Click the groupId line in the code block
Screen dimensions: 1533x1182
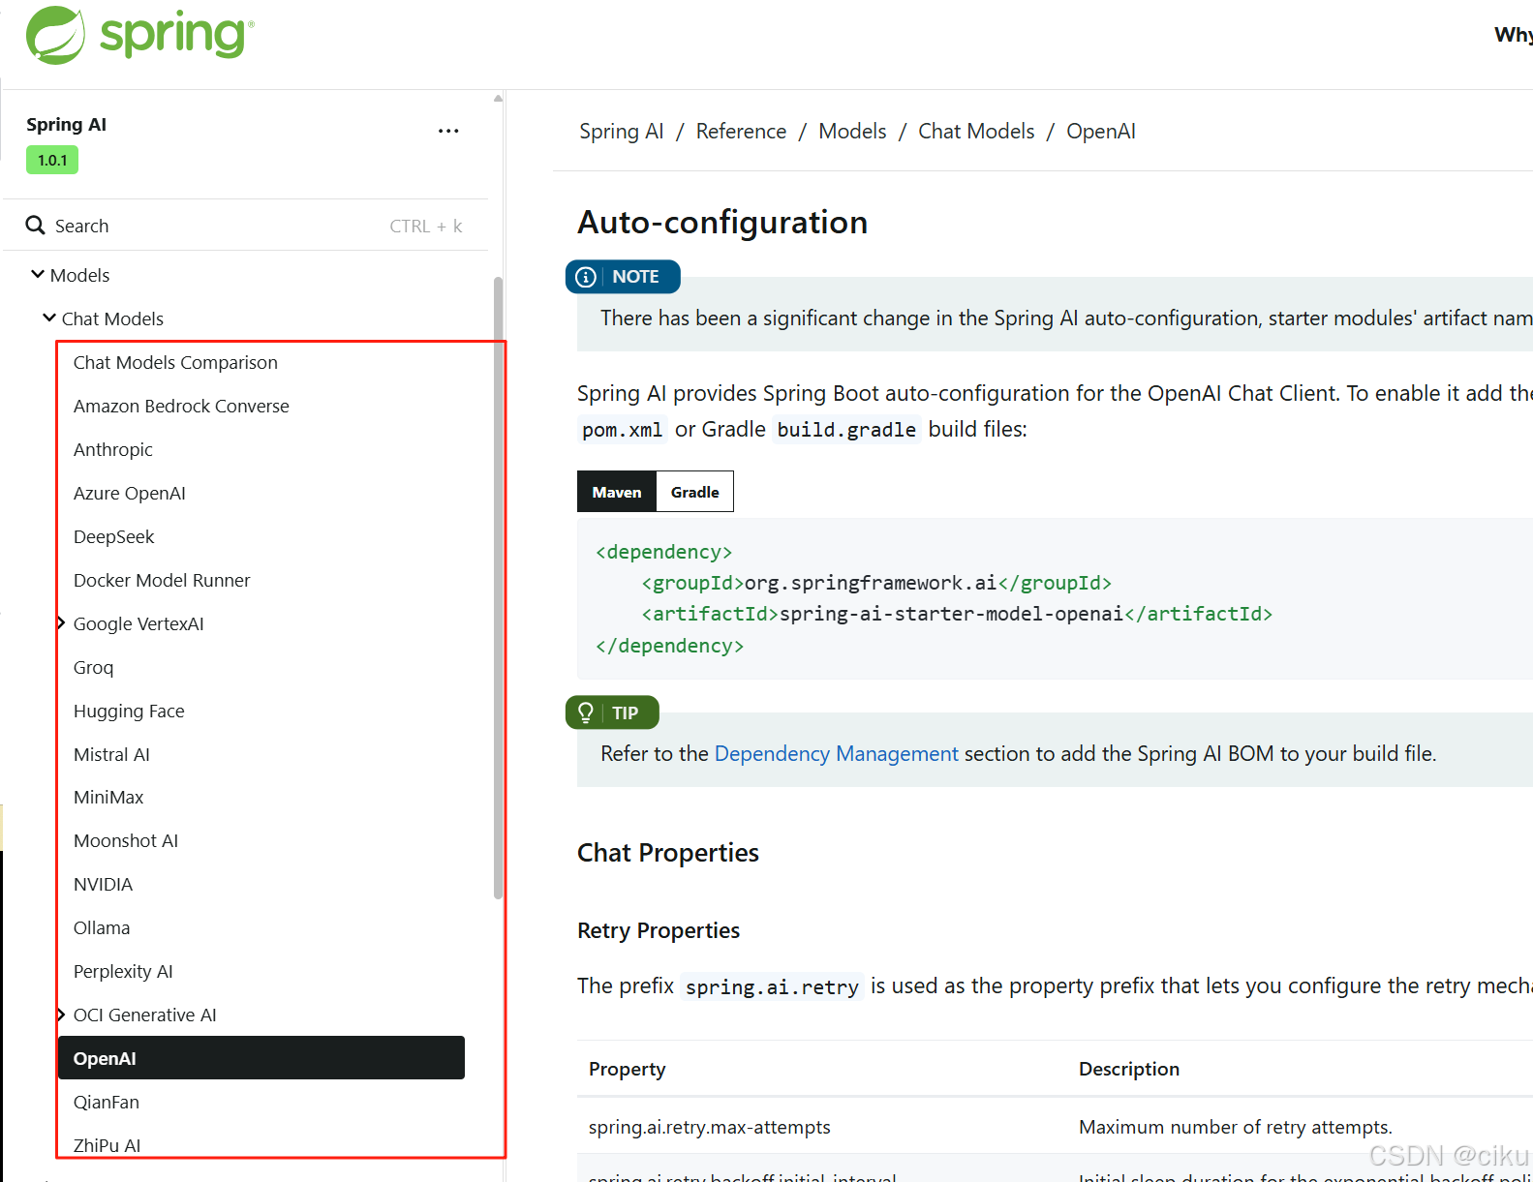(x=876, y=583)
